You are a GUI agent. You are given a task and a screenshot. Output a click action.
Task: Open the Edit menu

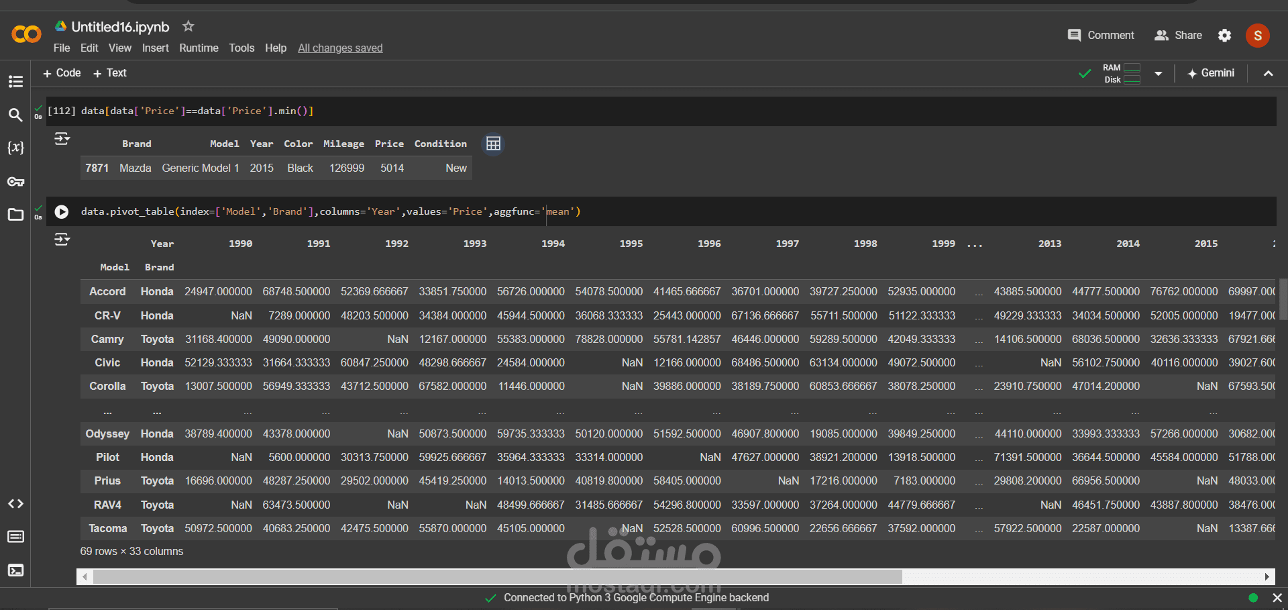click(x=89, y=48)
